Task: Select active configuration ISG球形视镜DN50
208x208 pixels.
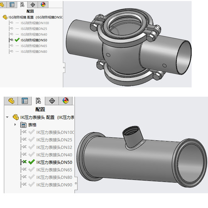Action: (x=34, y=40)
